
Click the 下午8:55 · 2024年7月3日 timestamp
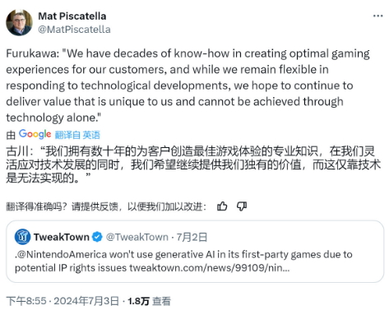point(63,301)
